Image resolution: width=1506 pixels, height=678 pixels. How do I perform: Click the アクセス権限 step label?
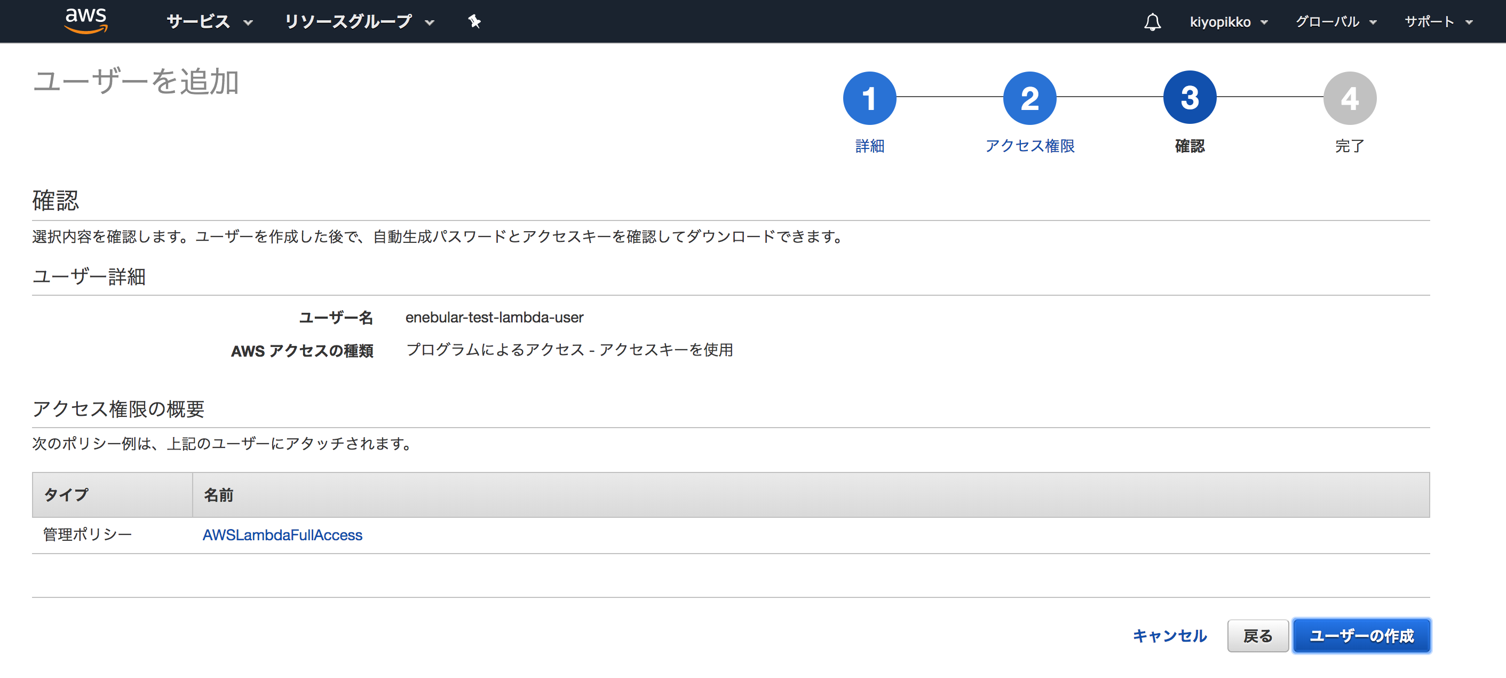coord(1029,146)
